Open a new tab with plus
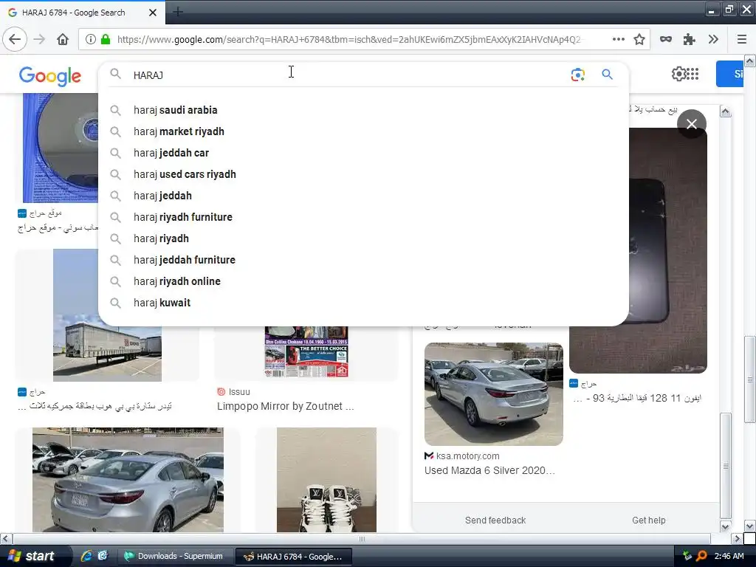This screenshot has width=756, height=567. click(x=177, y=12)
